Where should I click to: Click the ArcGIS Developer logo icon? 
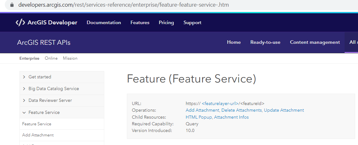20,23
